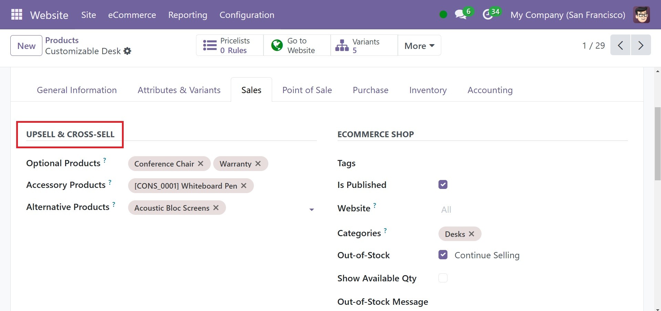Open the apps grid menu icon
Screen dimensions: 661x311
coord(17,14)
